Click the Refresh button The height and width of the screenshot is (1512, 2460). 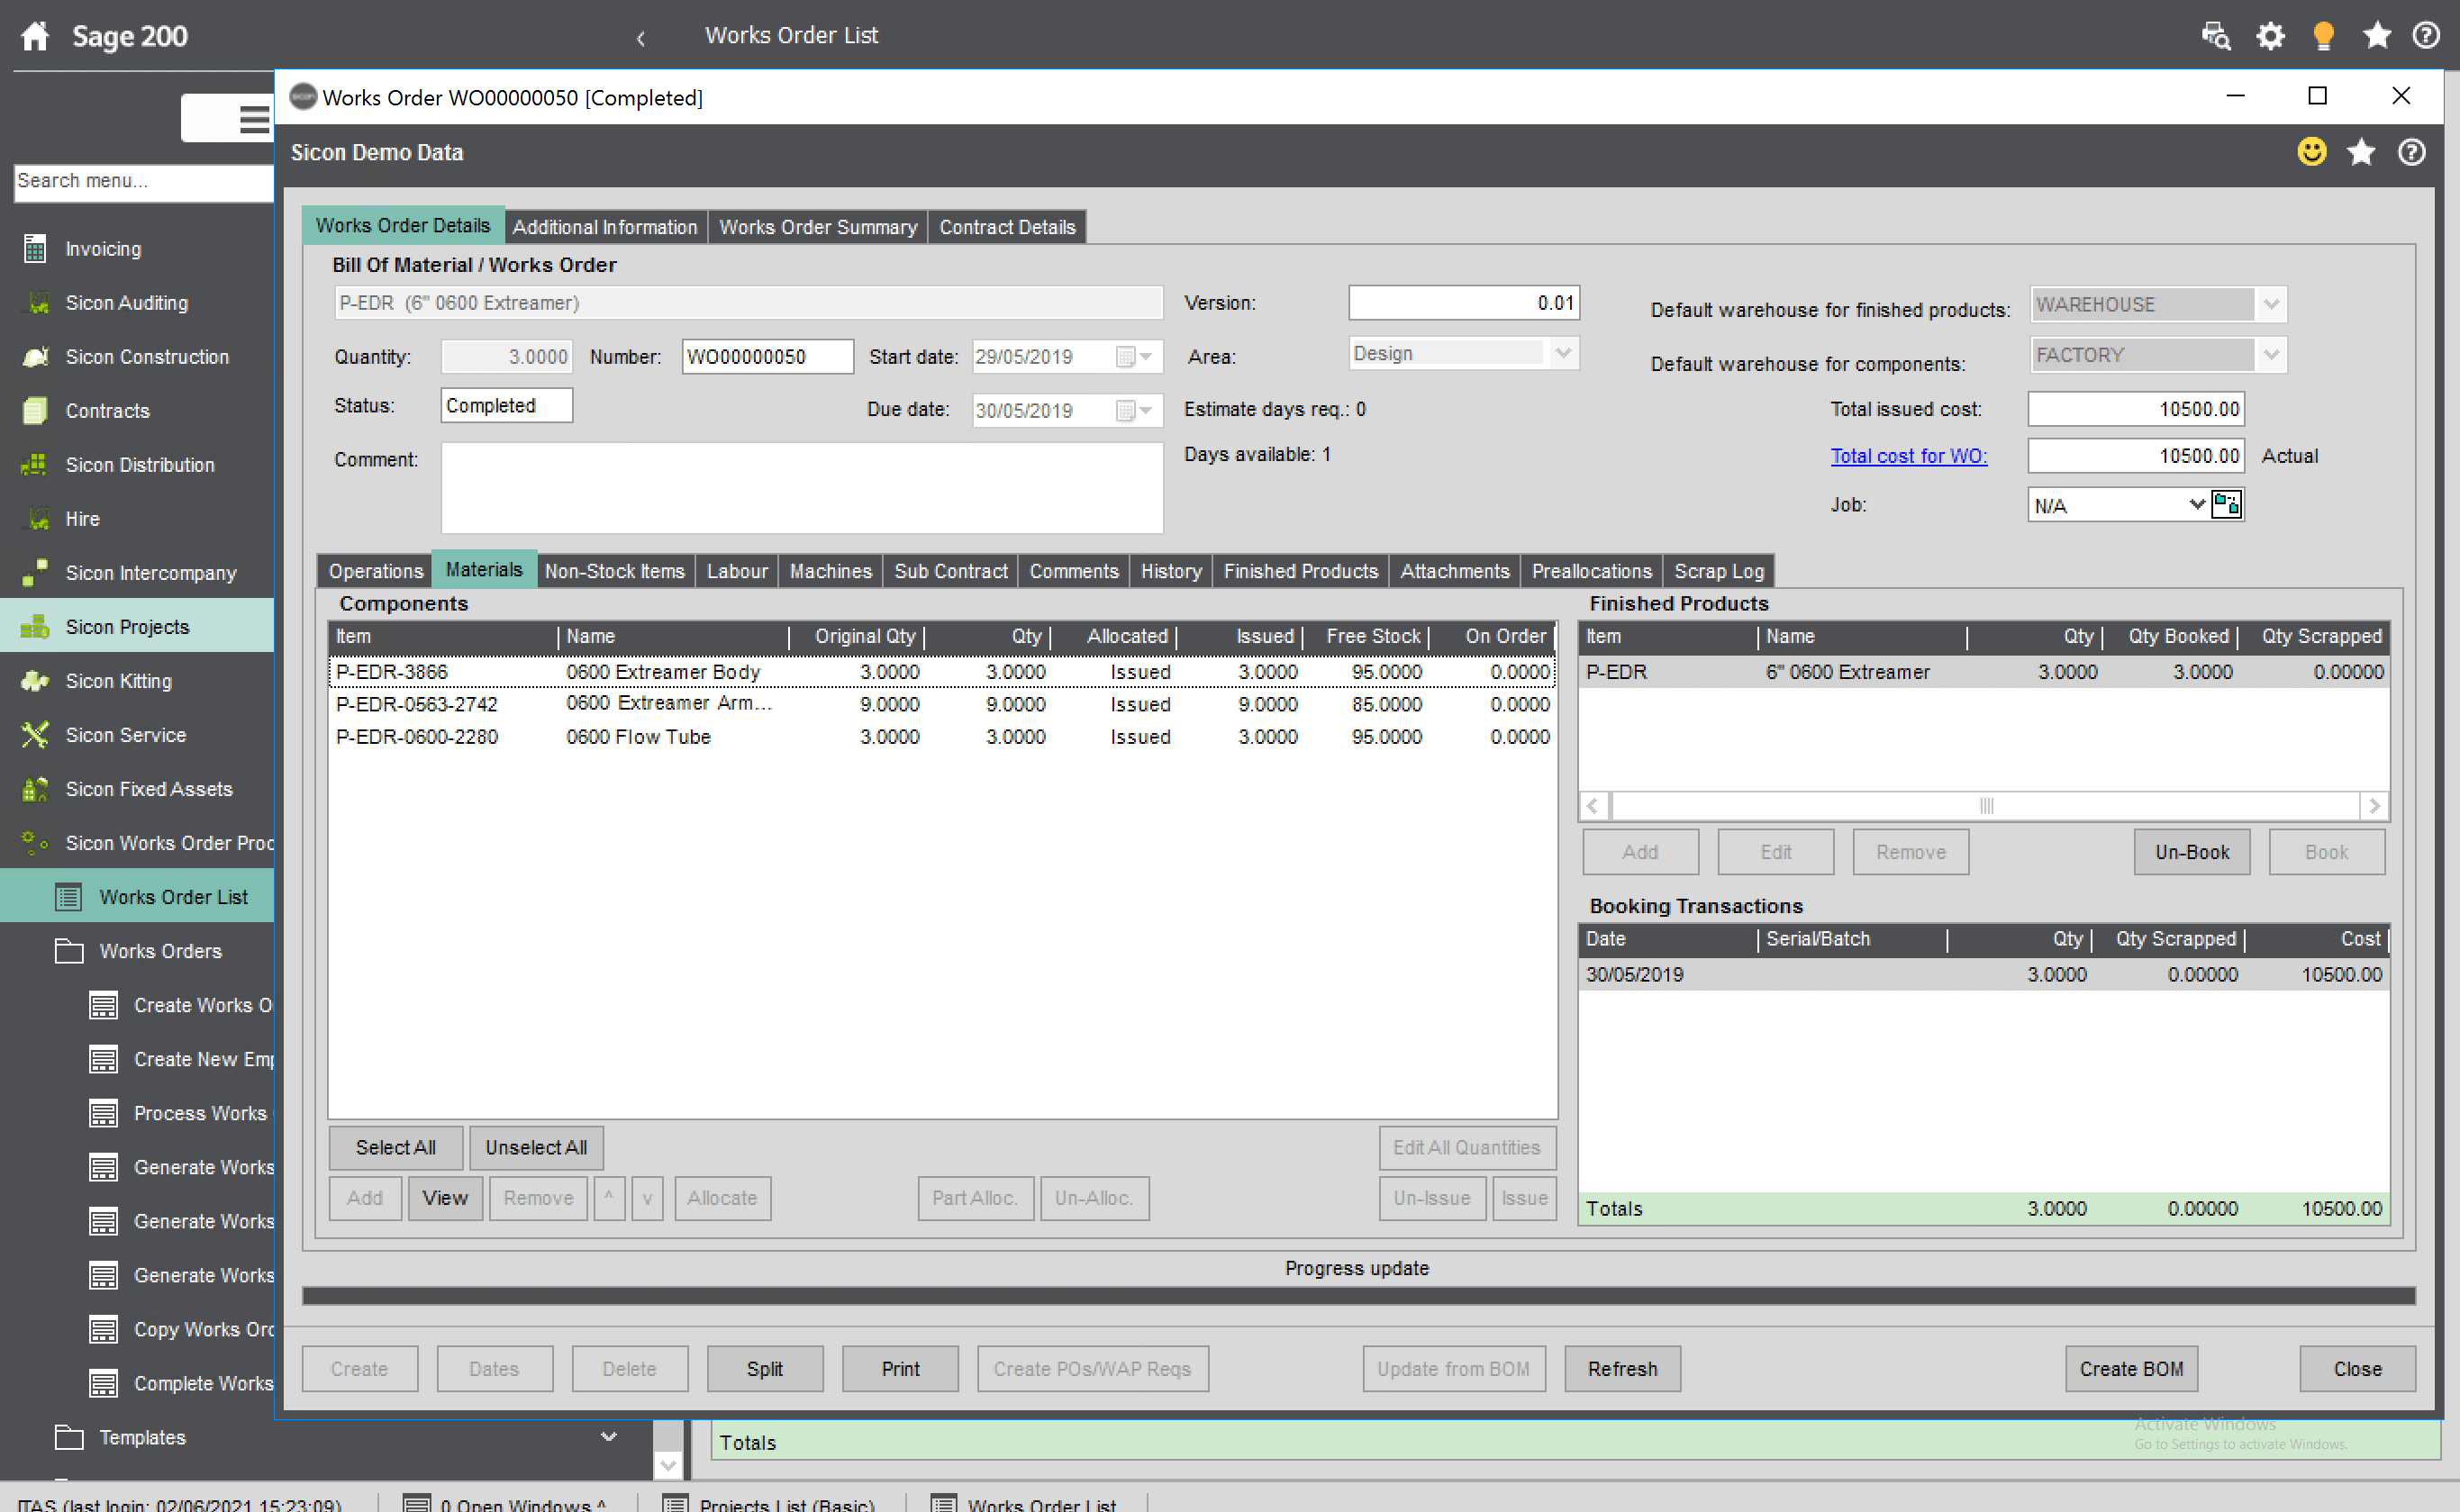click(1622, 1369)
